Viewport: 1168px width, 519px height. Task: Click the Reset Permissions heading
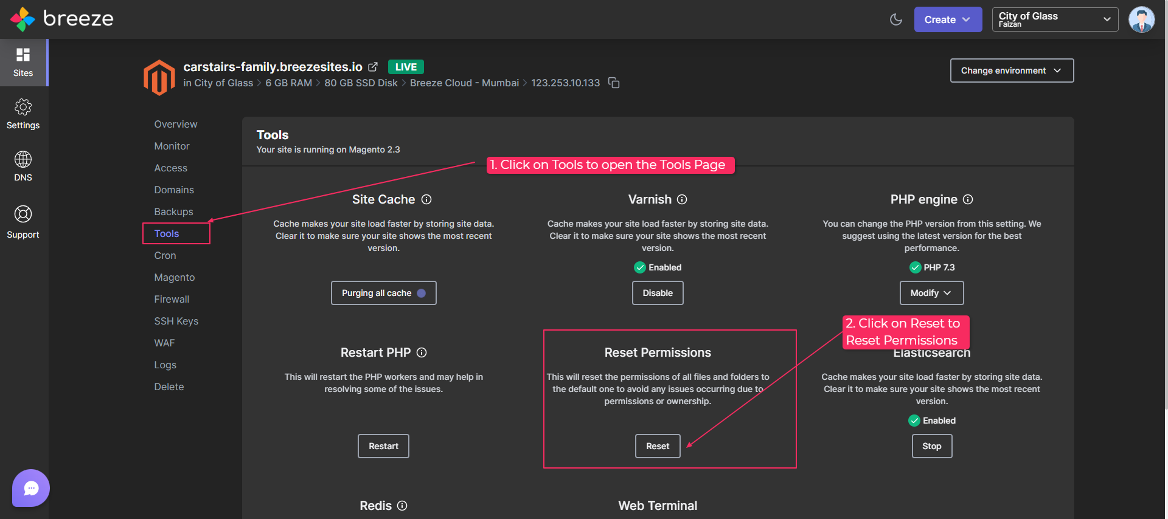click(x=658, y=352)
